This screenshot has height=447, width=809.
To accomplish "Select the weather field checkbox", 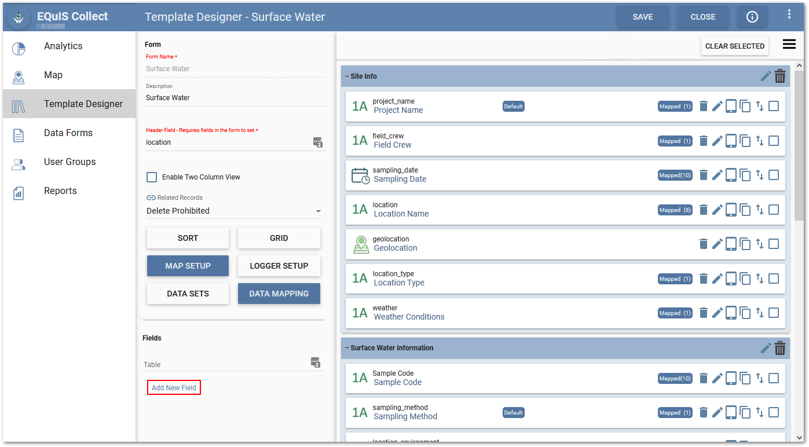I will pos(774,313).
